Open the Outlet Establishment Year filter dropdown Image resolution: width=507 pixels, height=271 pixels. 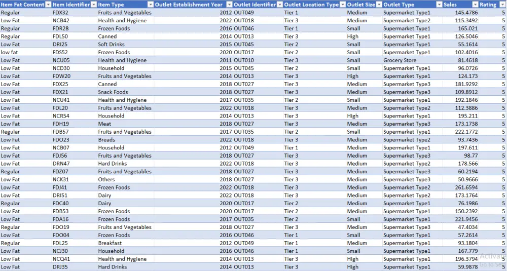pyautogui.click(x=229, y=5)
